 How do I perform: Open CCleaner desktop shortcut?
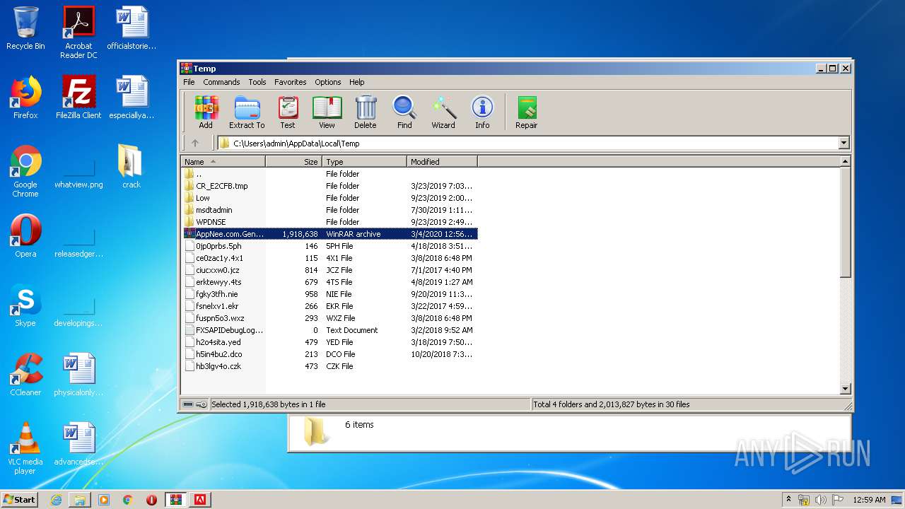(x=25, y=374)
